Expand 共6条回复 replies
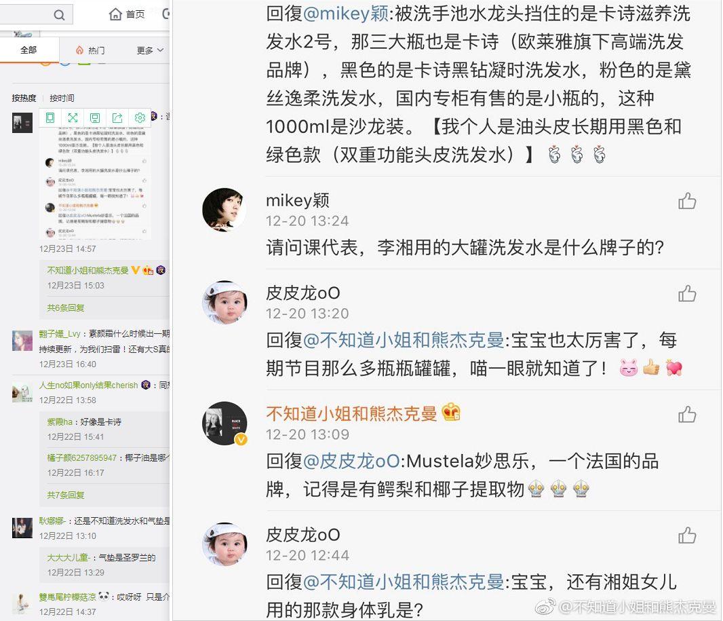This screenshot has width=723, height=621. coord(66,307)
